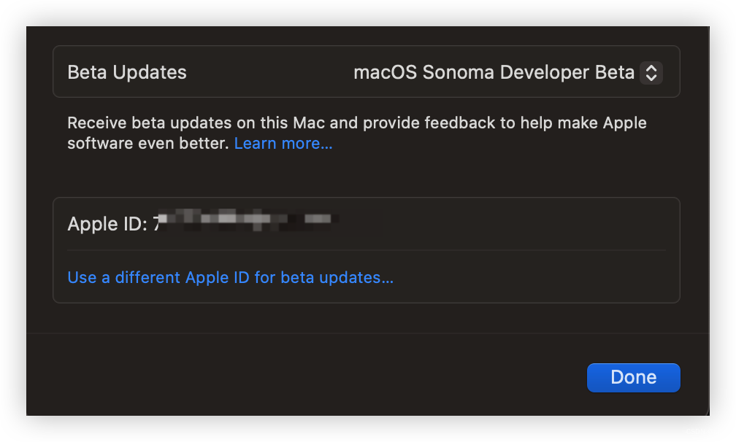Screen dimensions: 736x442
Task: Click the digit 7 after Apple ID
Action: (156, 223)
